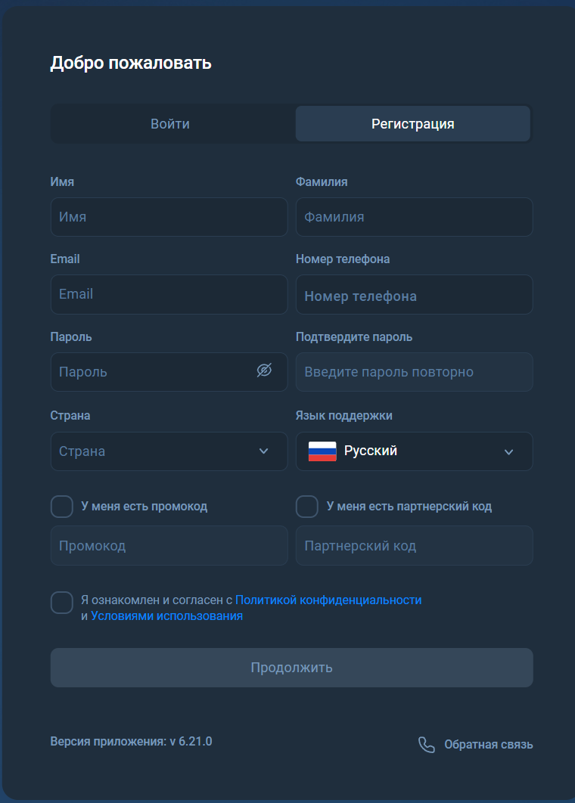Toggle password visibility eye icon
The width and height of the screenshot is (575, 803).
[264, 370]
